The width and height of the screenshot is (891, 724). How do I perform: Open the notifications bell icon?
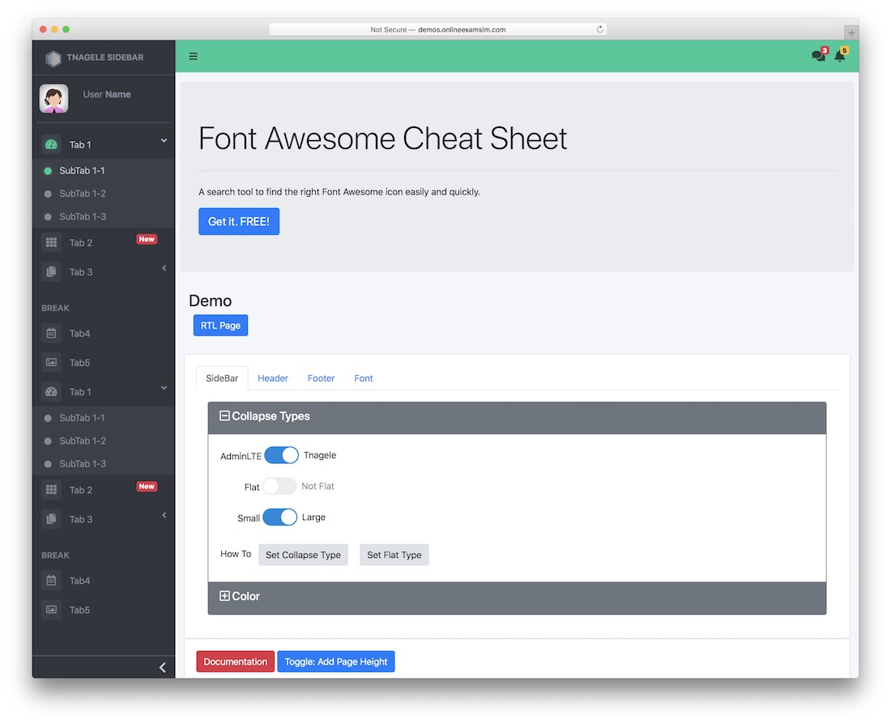pos(840,55)
